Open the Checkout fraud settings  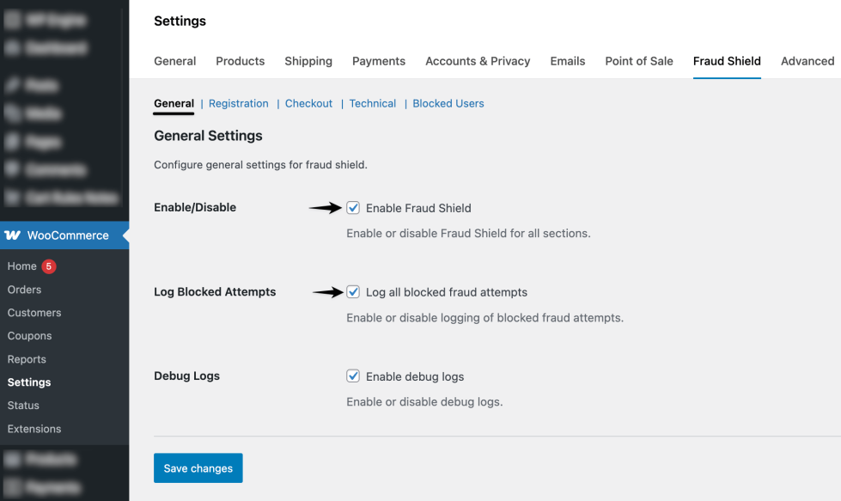(x=308, y=103)
